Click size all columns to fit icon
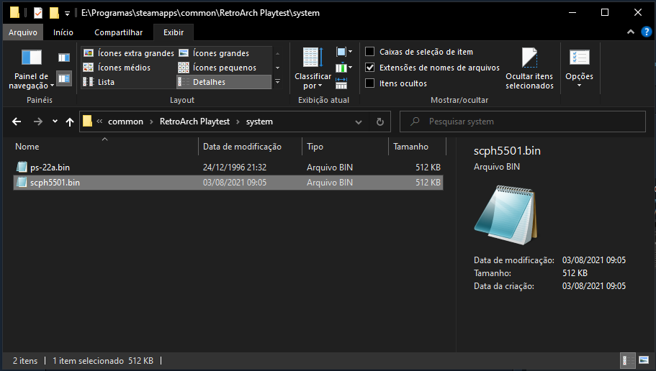Screen dimensions: 656x371 click(341, 83)
